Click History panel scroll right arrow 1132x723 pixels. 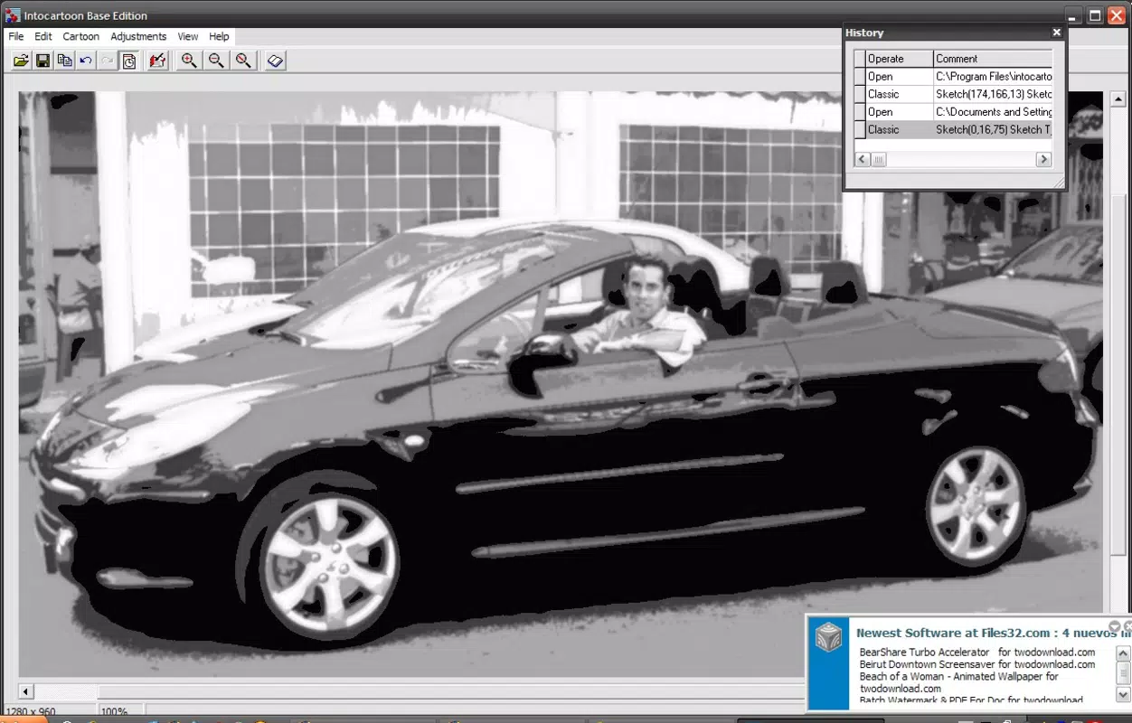tap(1043, 159)
